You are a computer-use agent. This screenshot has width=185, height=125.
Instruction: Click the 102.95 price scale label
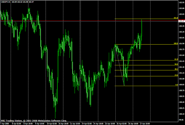(182, 2)
